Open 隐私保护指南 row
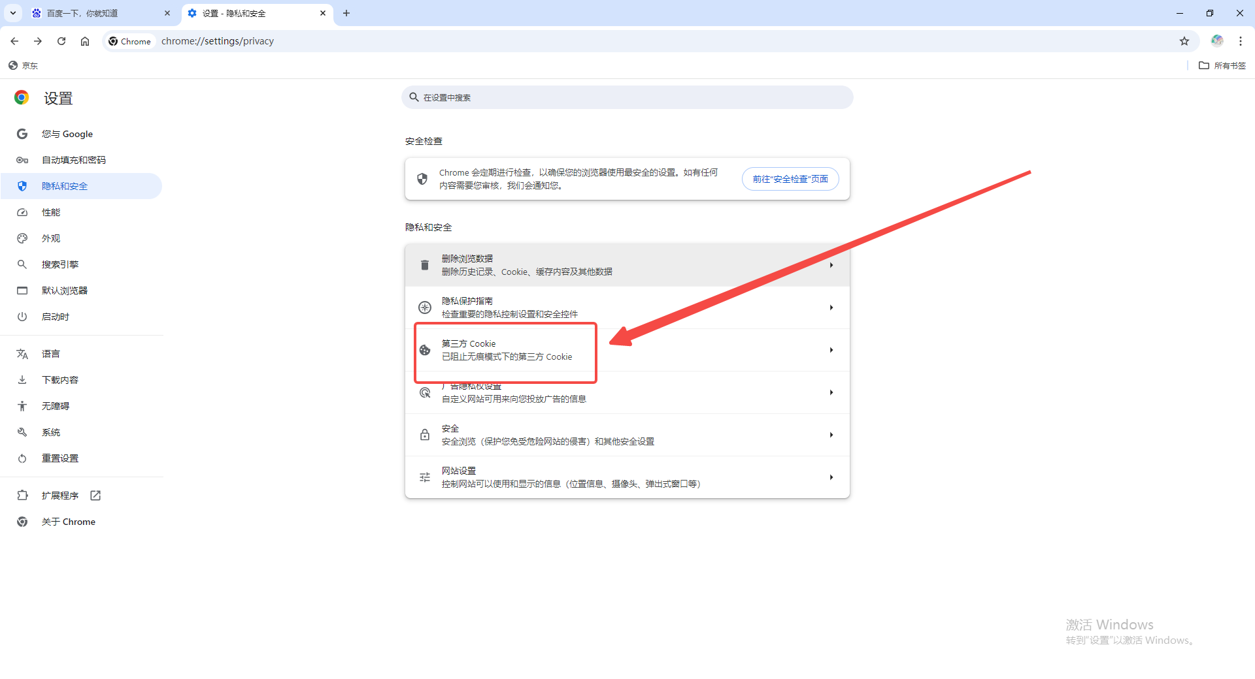1255x679 pixels. [x=627, y=308]
